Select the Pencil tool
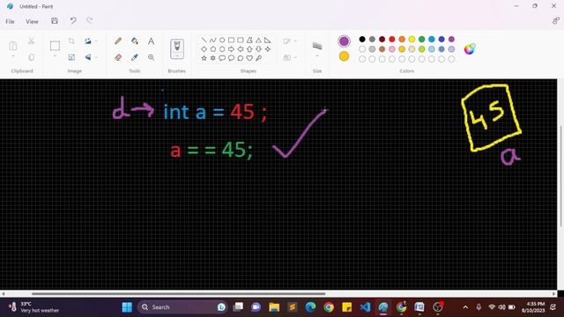This screenshot has height=317, width=564. coord(118,41)
